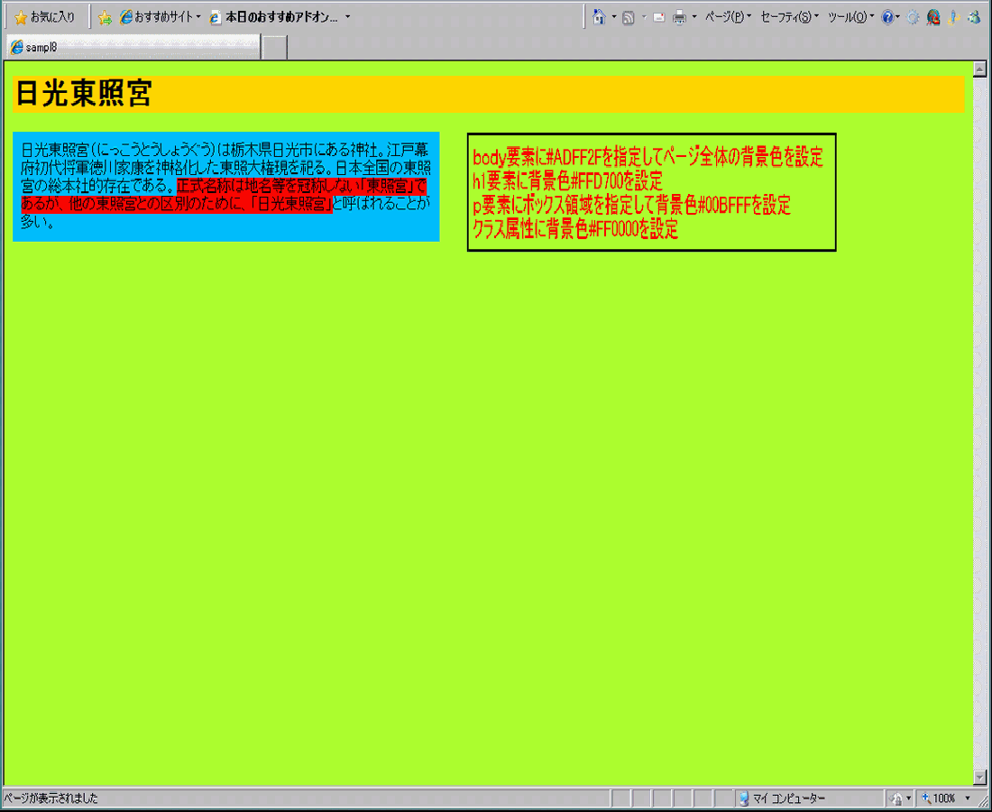Click the globe toolbar icon next to the gear
Image resolution: width=992 pixels, height=812 pixels.
[932, 18]
